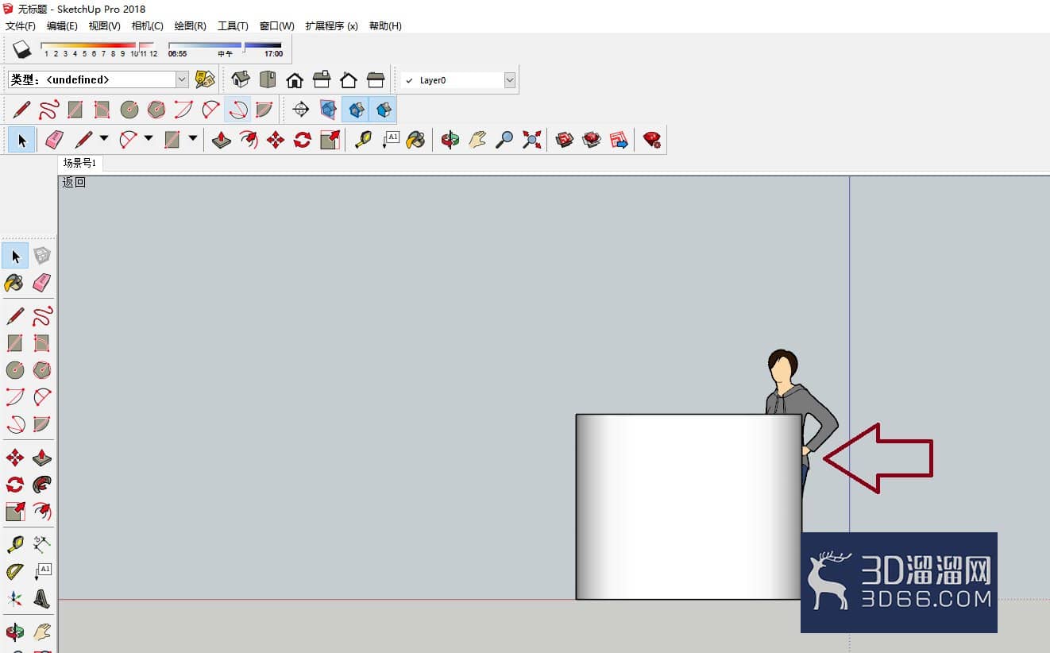Expand the Rectangle tool dropdown arrow
The width and height of the screenshot is (1050, 653).
click(x=193, y=139)
